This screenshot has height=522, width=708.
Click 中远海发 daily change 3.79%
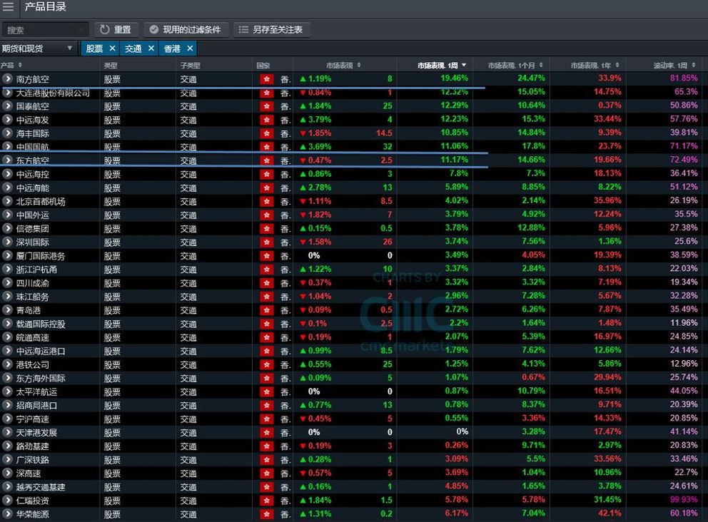tap(315, 120)
